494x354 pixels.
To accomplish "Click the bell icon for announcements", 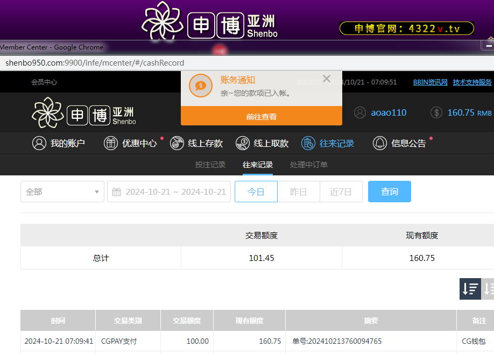I will point(380,143).
